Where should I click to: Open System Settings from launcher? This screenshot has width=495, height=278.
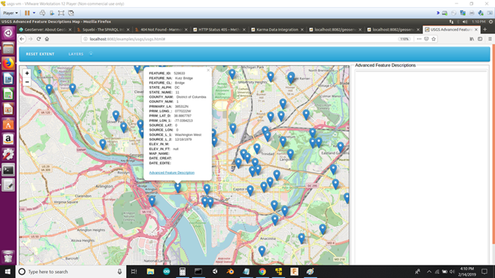pos(8,155)
